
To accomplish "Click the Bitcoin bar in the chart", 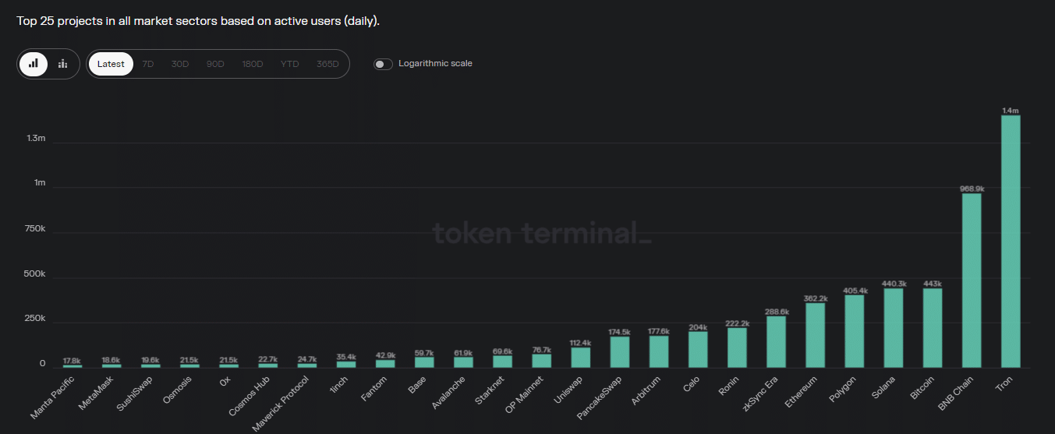I will 933,328.
